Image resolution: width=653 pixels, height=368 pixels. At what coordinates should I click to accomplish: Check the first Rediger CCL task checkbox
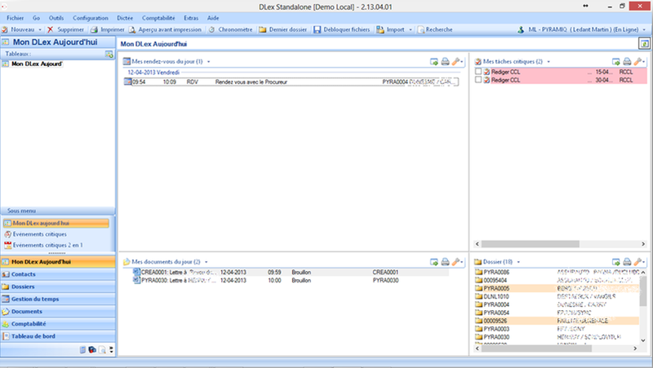pos(478,72)
